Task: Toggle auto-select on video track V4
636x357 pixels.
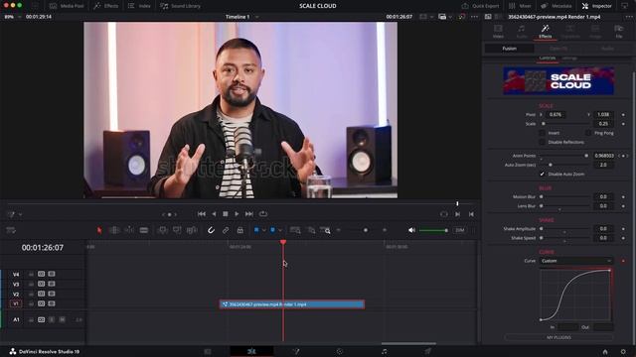Action: tap(42, 274)
